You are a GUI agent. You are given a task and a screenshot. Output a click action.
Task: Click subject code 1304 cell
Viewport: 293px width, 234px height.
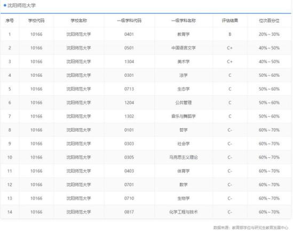point(129,62)
